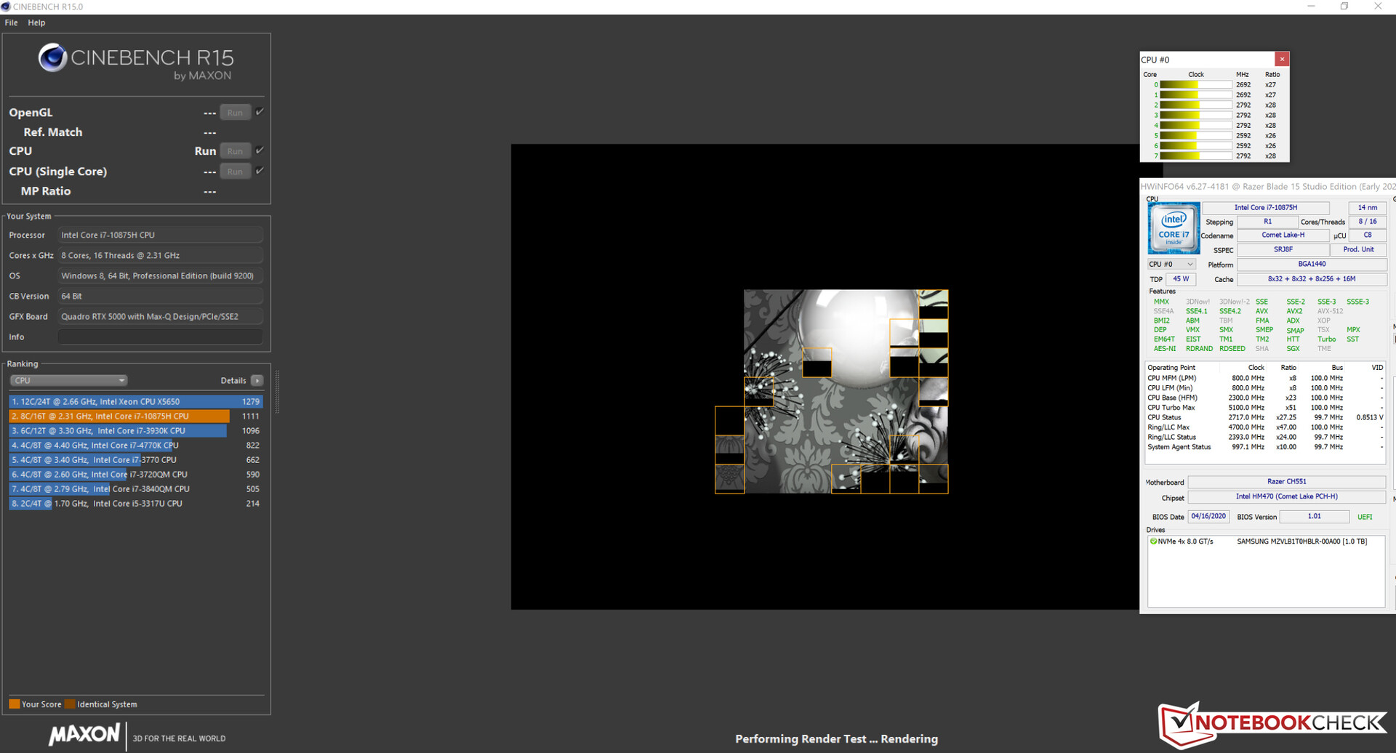Click the Core 0 clock bar

(x=1195, y=84)
